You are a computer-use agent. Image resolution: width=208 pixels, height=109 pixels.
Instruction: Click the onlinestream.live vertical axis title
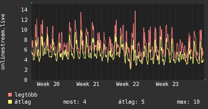(3, 42)
